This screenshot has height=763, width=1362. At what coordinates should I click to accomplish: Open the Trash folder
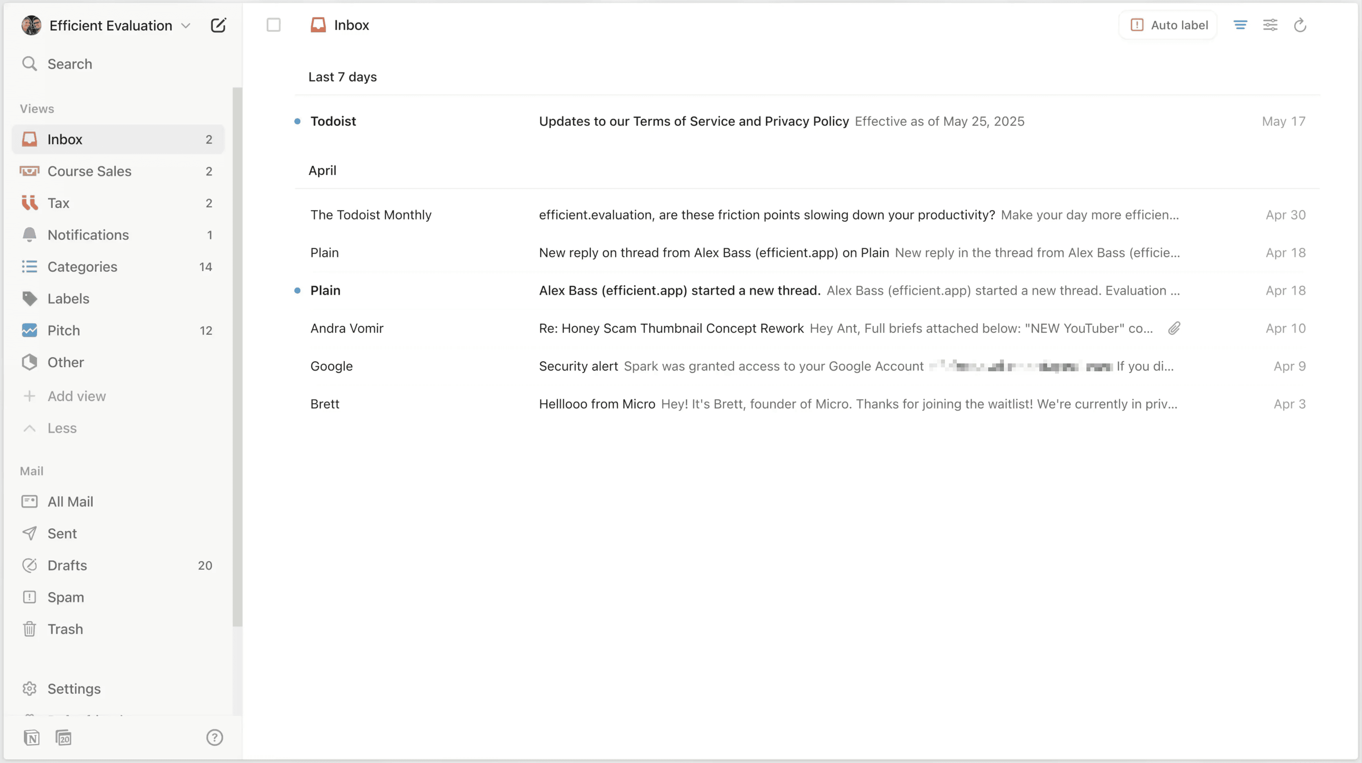click(65, 629)
